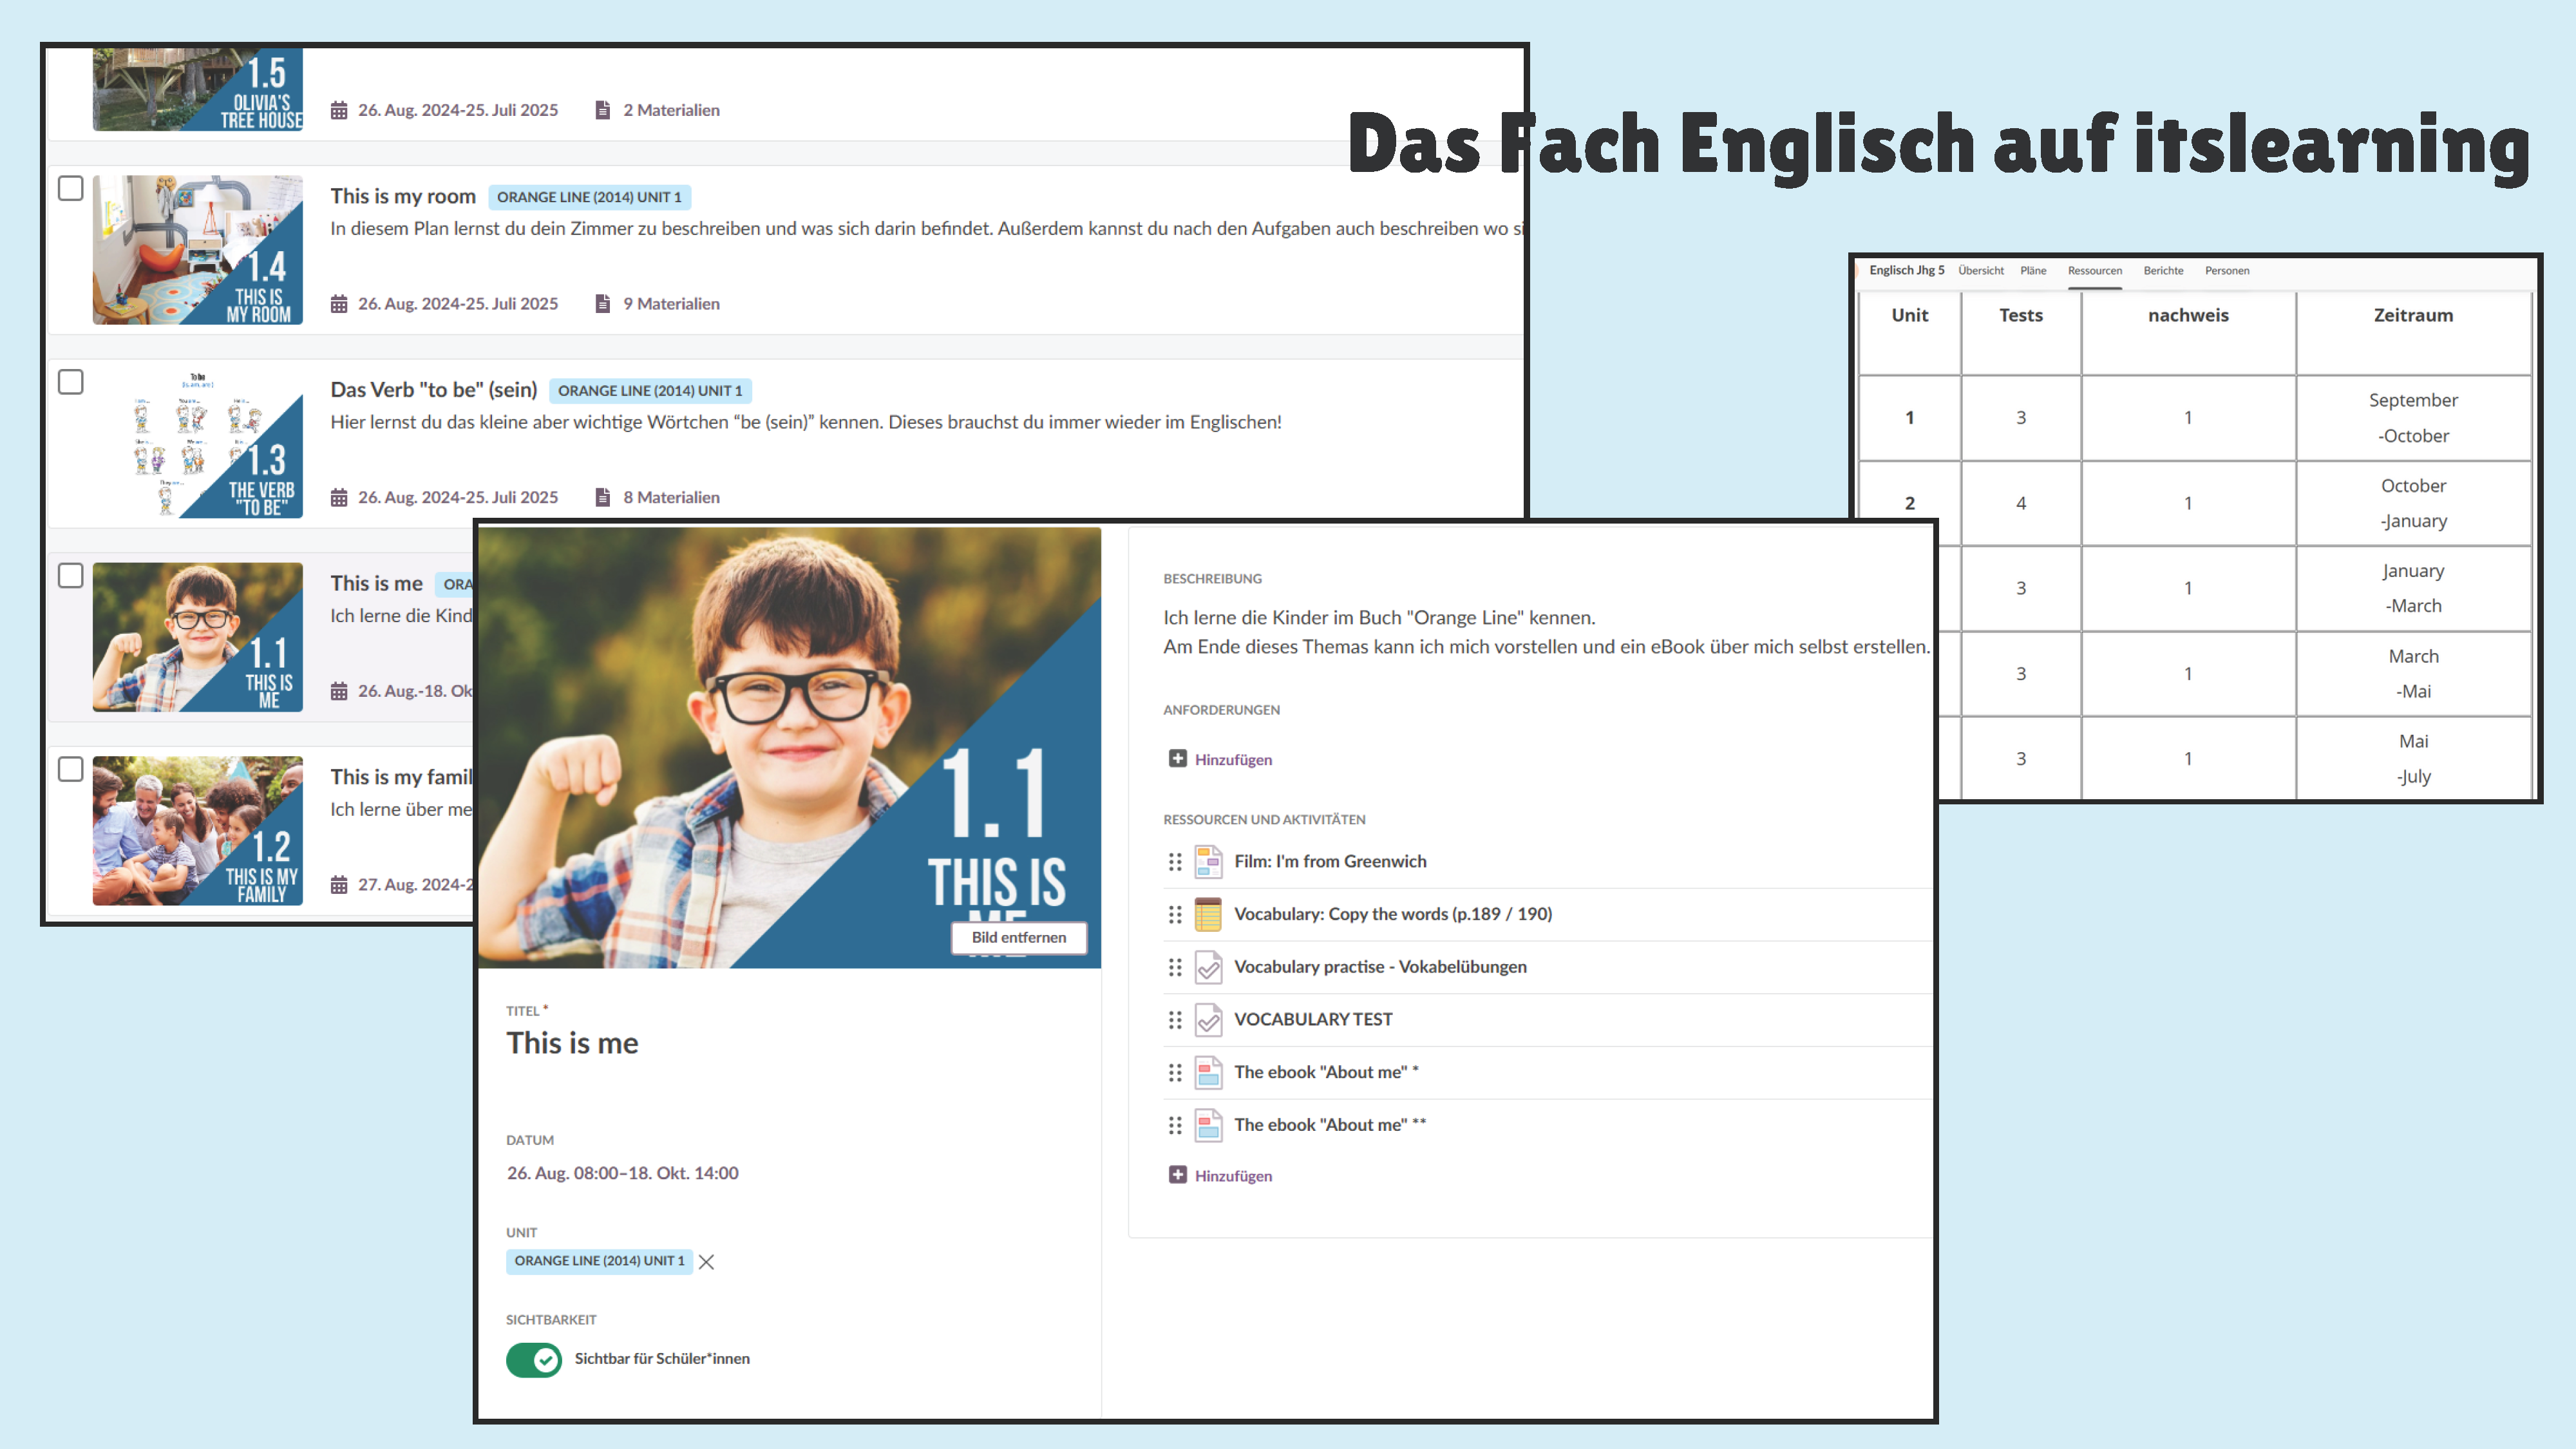Click Englisch Jhg 5 course name

pyautogui.click(x=1906, y=271)
